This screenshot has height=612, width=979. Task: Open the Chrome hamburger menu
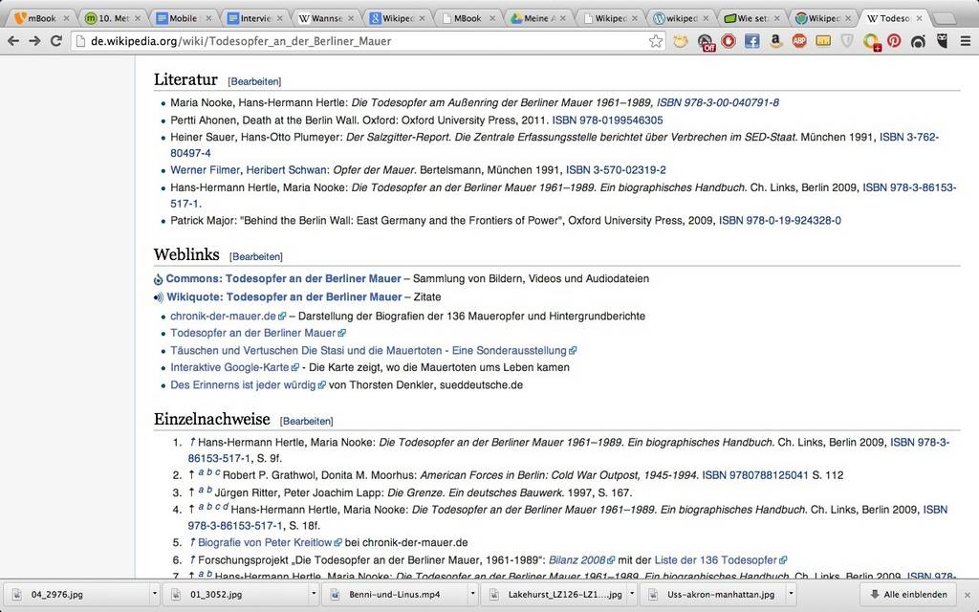(x=965, y=41)
